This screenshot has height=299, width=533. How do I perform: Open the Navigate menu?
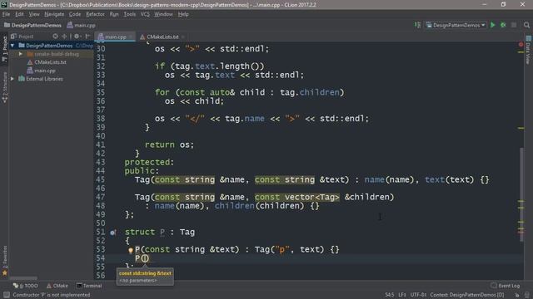tap(54, 14)
